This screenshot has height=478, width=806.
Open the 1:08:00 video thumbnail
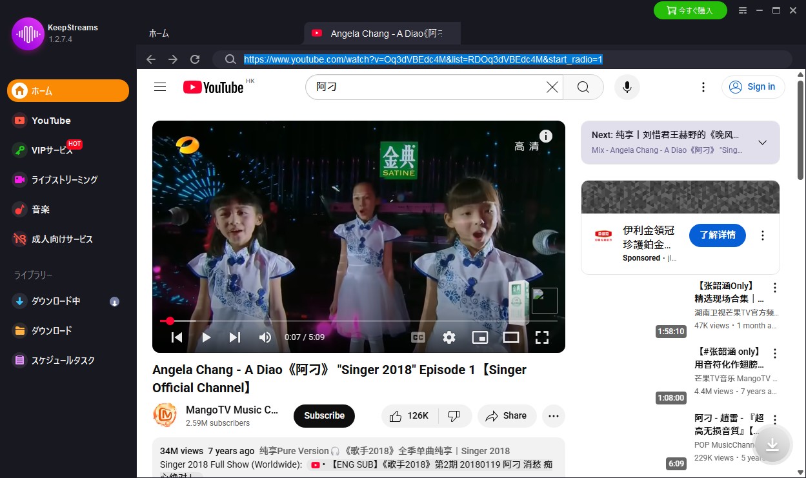(634, 375)
